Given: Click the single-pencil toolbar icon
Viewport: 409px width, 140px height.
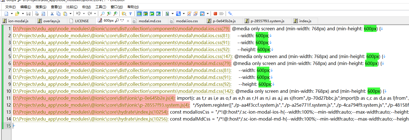Looking at the screenshot, I should coord(189,14).
